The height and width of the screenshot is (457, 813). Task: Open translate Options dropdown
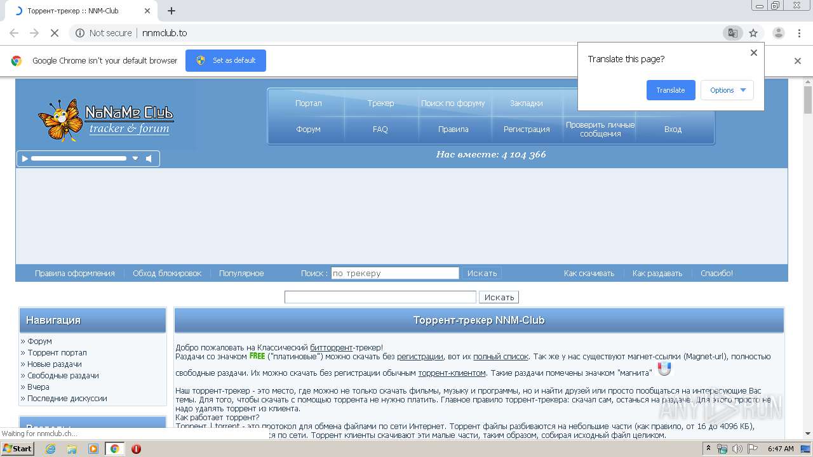click(727, 90)
